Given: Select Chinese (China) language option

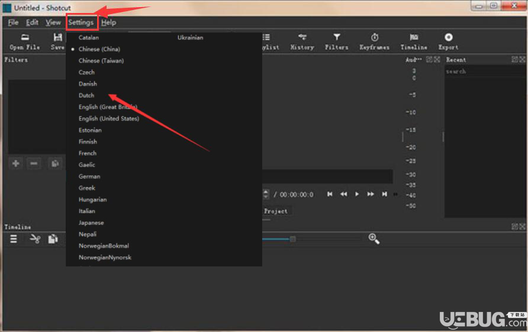Looking at the screenshot, I should pos(99,49).
